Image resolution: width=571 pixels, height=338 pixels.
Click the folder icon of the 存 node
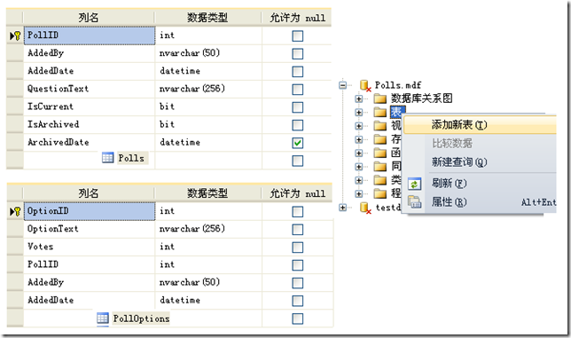(379, 139)
